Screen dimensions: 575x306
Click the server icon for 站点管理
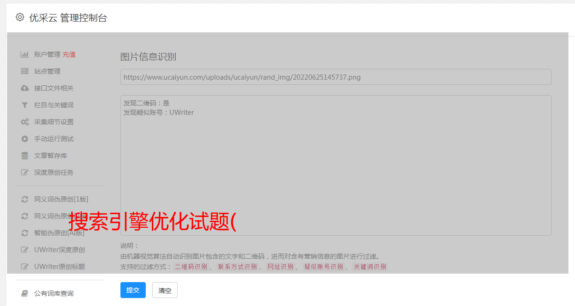click(x=25, y=71)
